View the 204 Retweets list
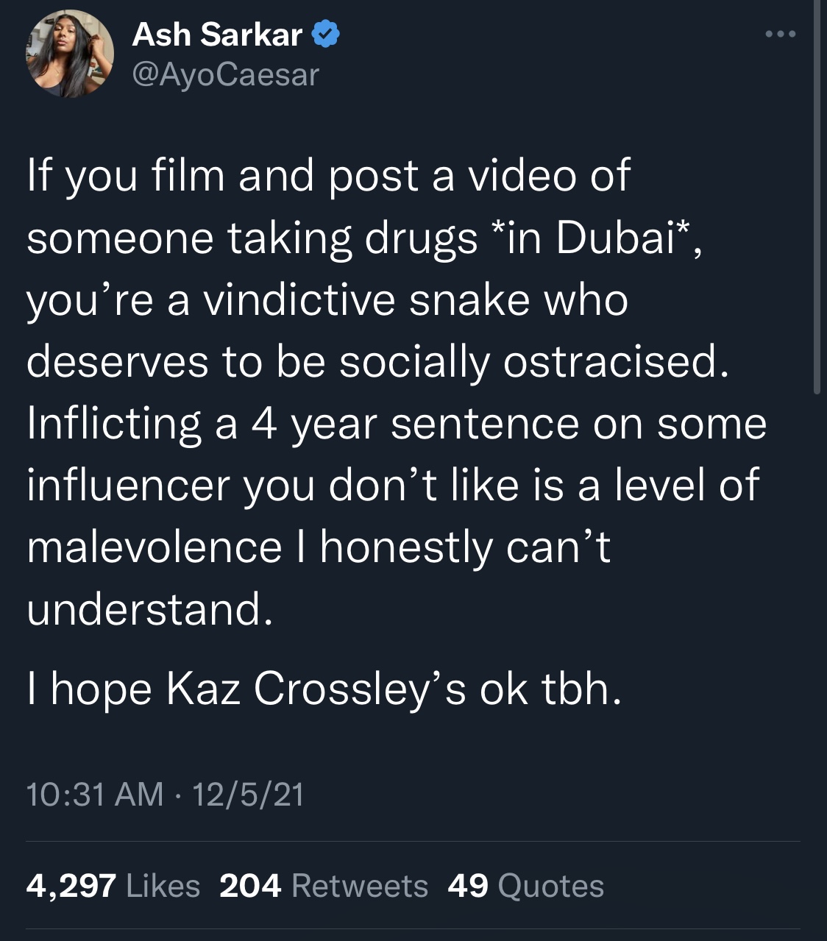 (324, 885)
